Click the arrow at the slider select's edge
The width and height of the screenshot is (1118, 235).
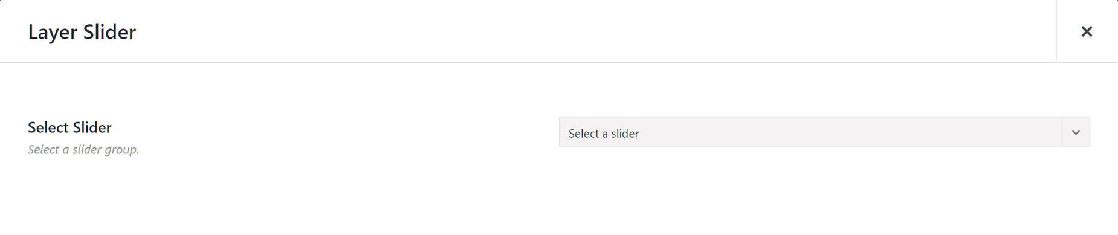pyautogui.click(x=1076, y=132)
